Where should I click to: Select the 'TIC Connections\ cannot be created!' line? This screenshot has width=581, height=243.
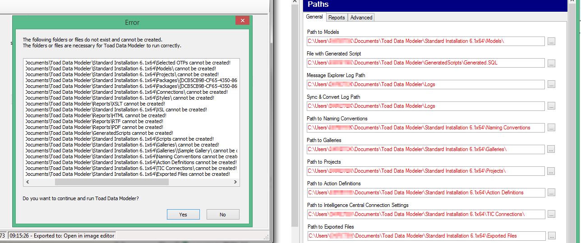coord(131,168)
